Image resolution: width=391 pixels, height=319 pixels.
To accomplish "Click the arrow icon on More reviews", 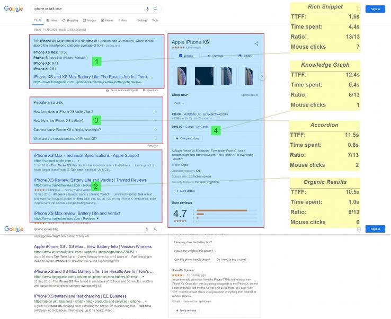I will click(x=177, y=311).
